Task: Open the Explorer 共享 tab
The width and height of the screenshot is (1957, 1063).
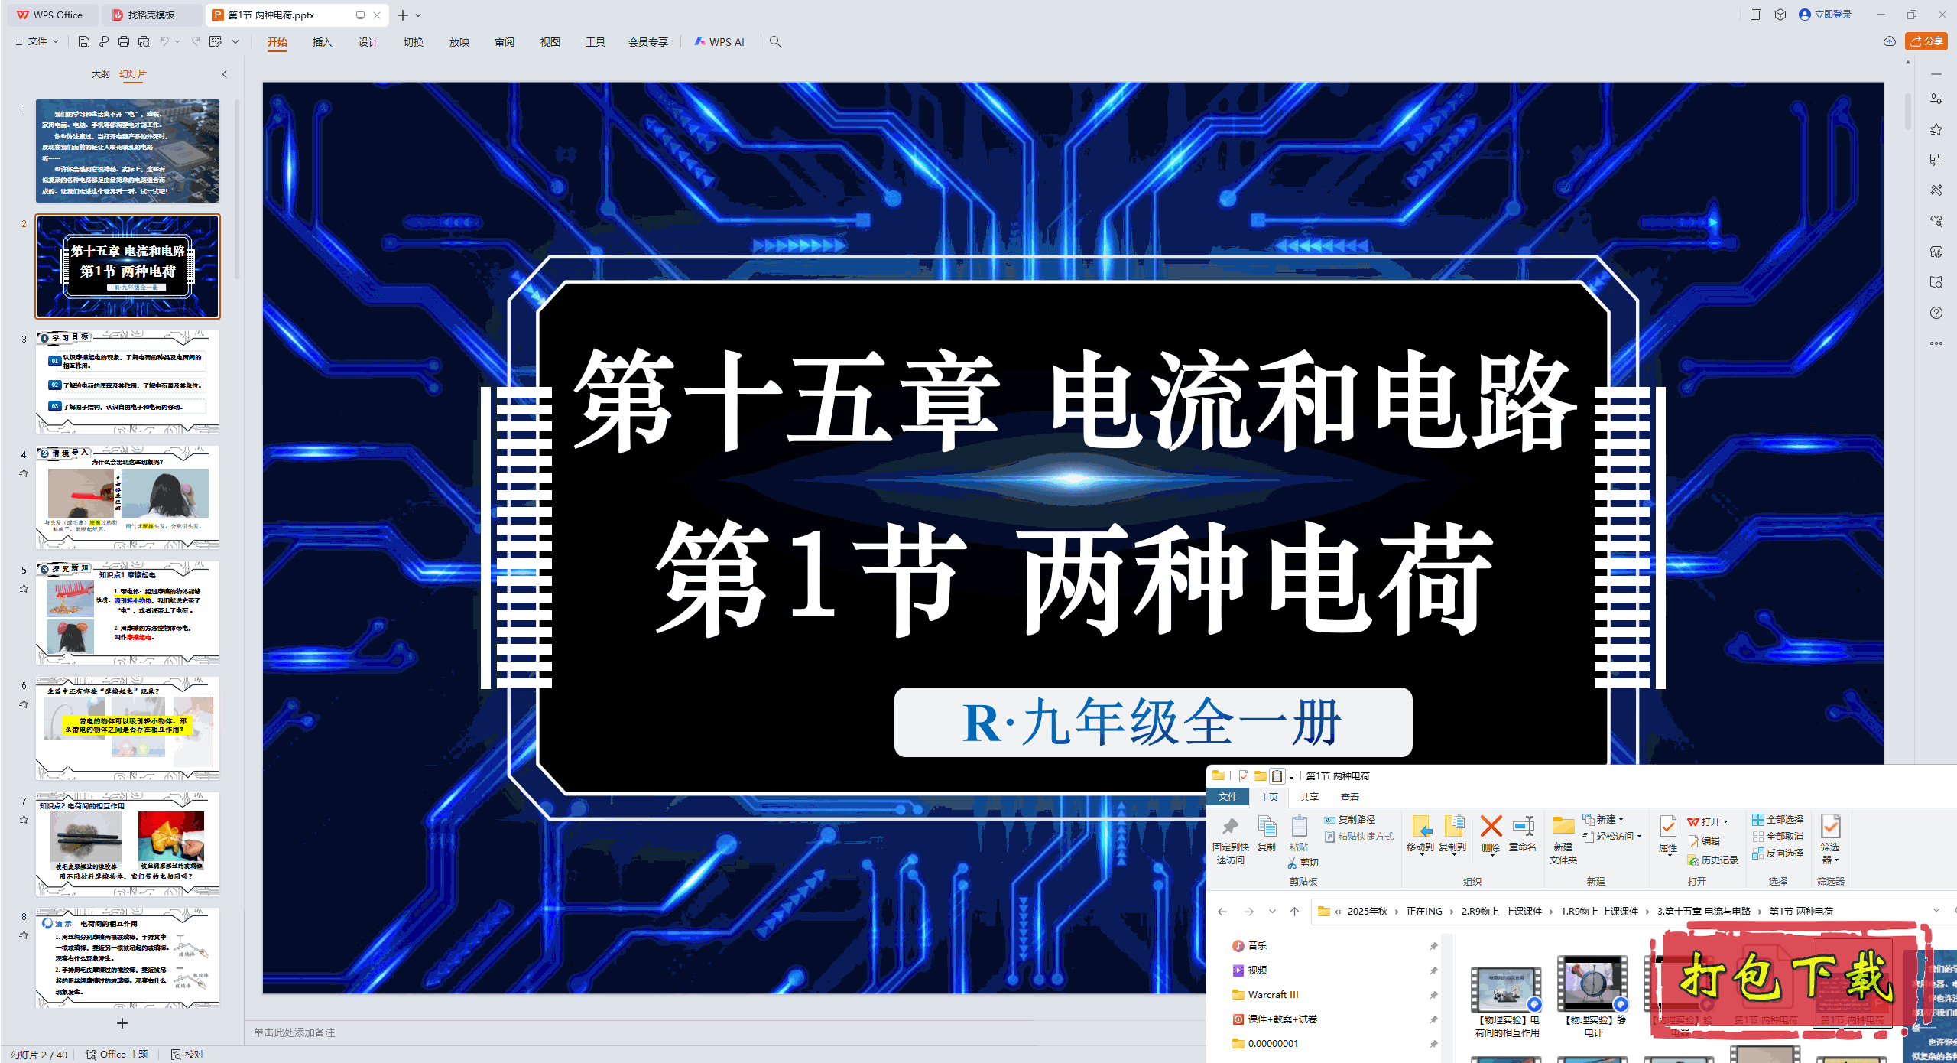Action: [1310, 797]
